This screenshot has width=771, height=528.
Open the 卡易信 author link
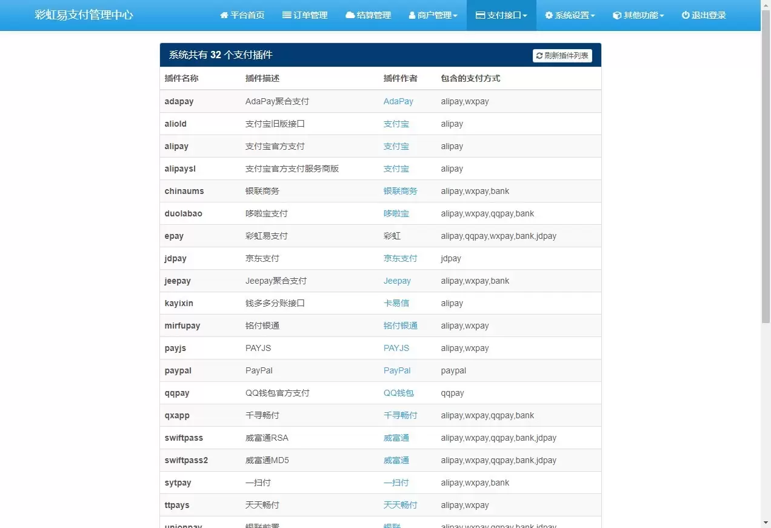tap(396, 303)
